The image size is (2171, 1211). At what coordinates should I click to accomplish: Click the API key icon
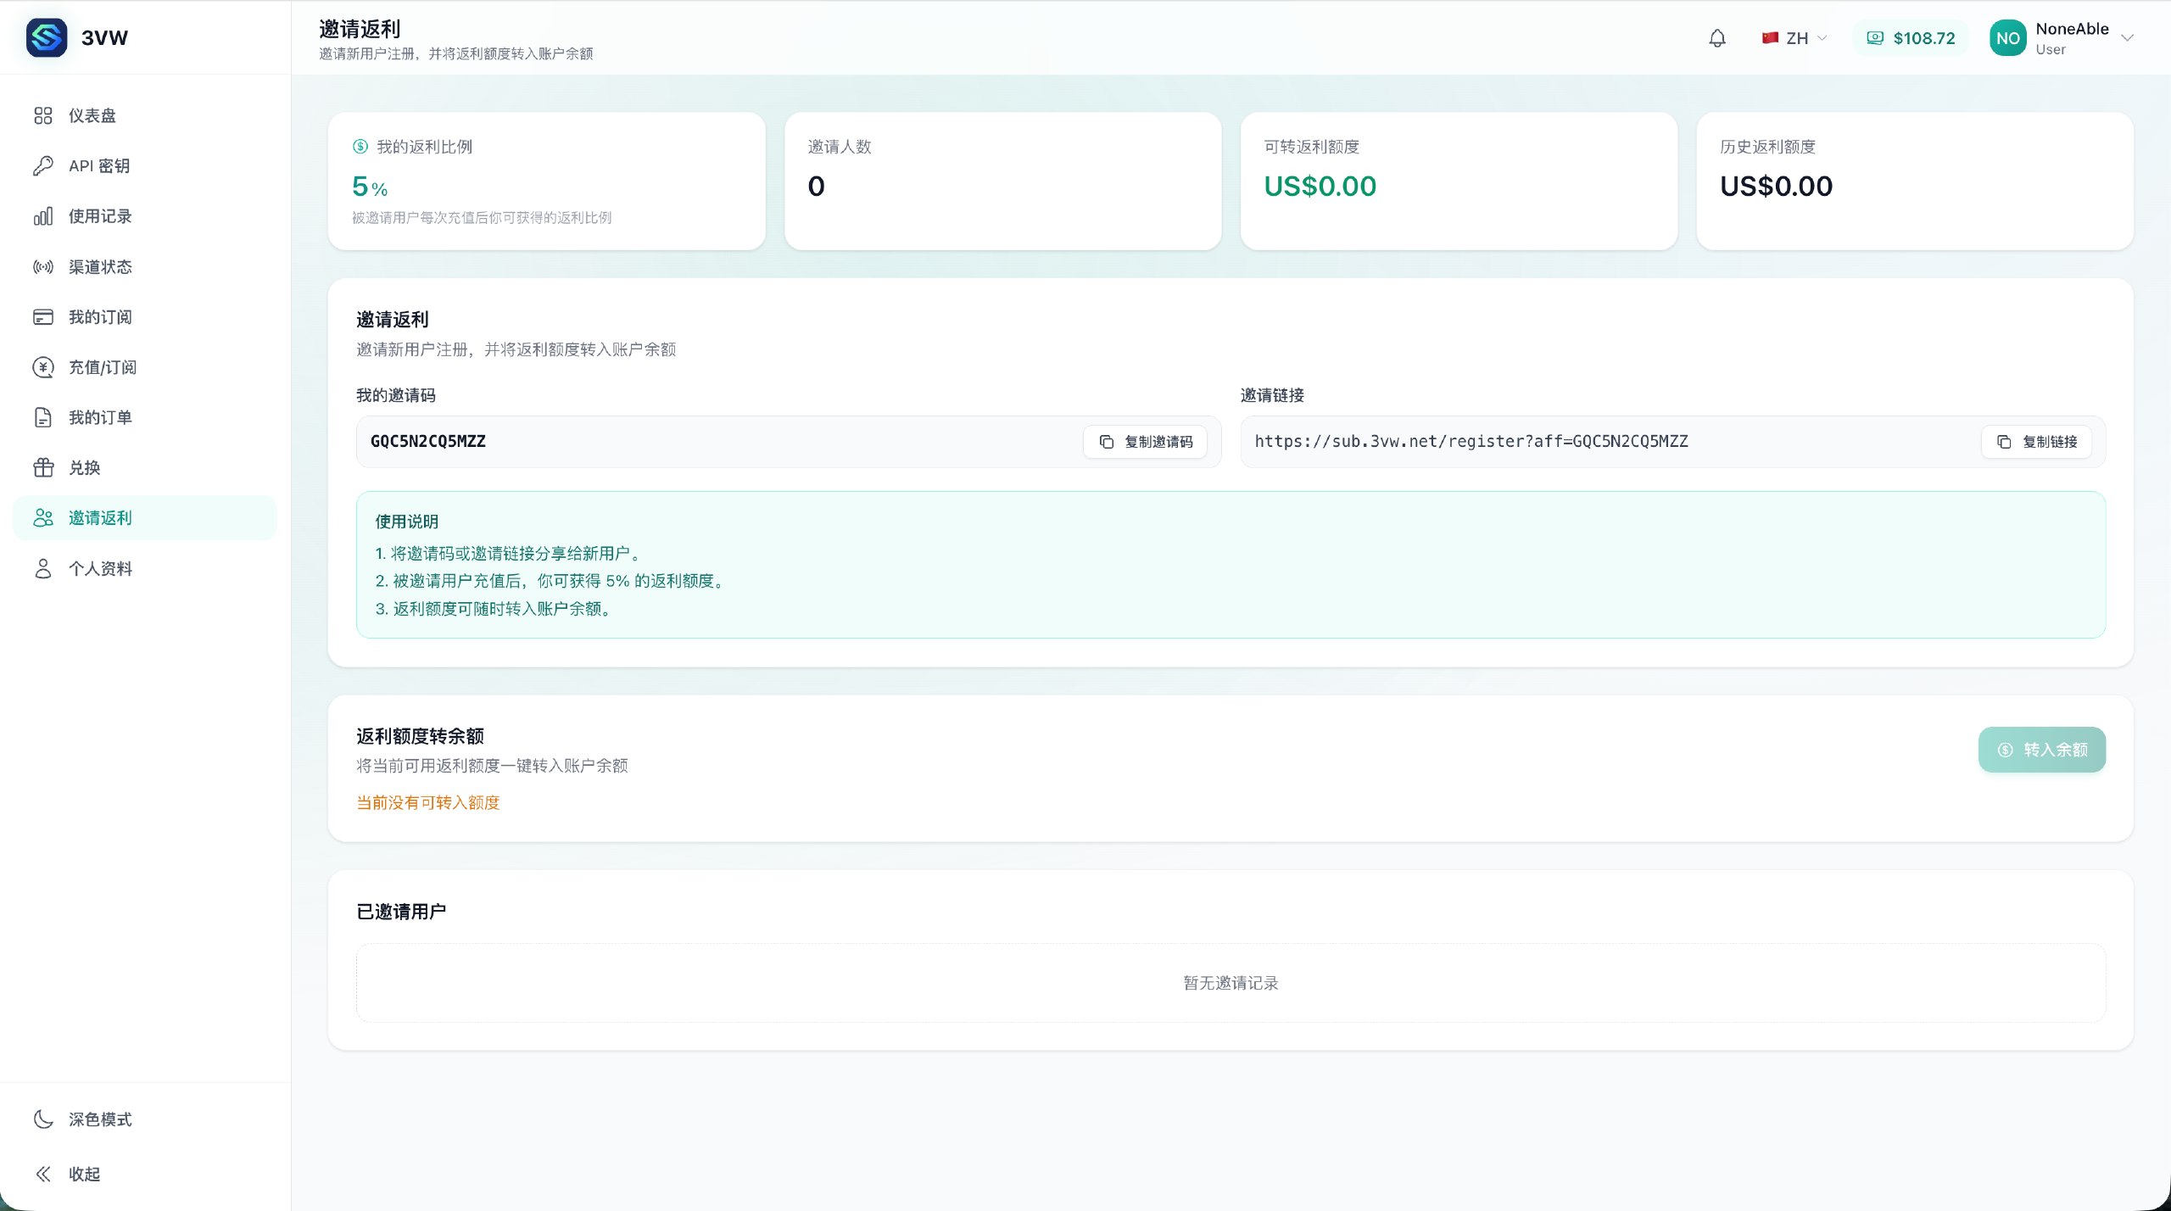43,166
